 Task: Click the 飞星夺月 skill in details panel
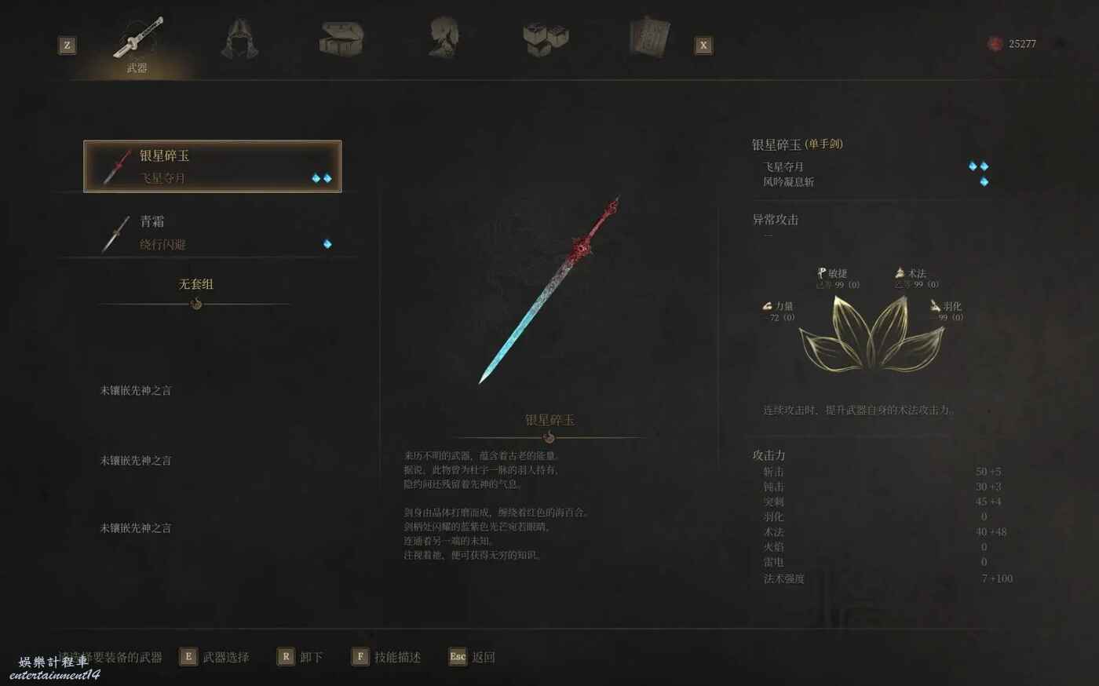point(783,166)
